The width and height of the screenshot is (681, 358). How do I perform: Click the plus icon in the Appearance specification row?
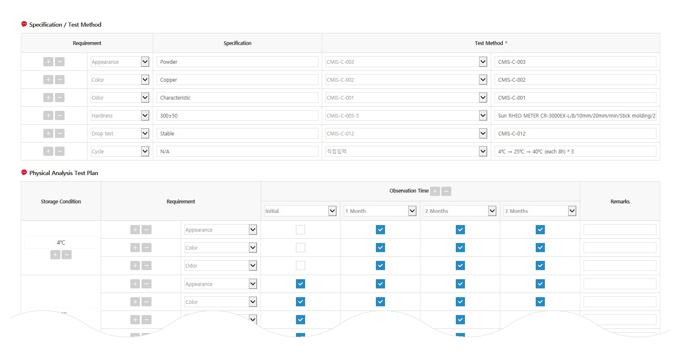tap(48, 62)
